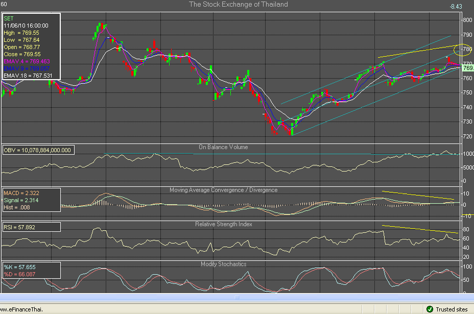The height and width of the screenshot is (314, 474).
Task: Click the '%K = 57.655' value
Action: click(x=19, y=267)
